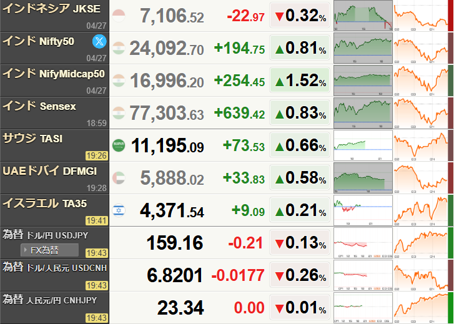Open the サウジ TASI index name
Image resolution: width=454 pixels, height=324 pixels.
[32, 139]
